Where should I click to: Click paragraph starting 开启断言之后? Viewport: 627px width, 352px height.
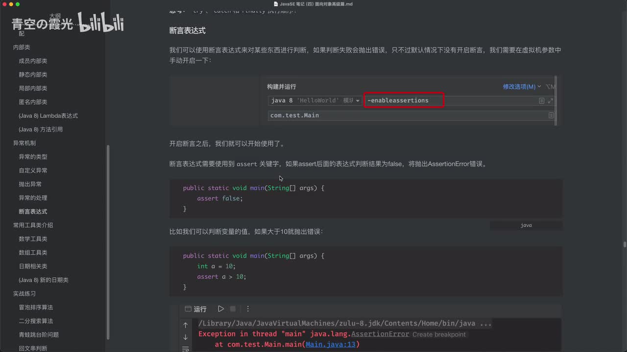(227, 144)
